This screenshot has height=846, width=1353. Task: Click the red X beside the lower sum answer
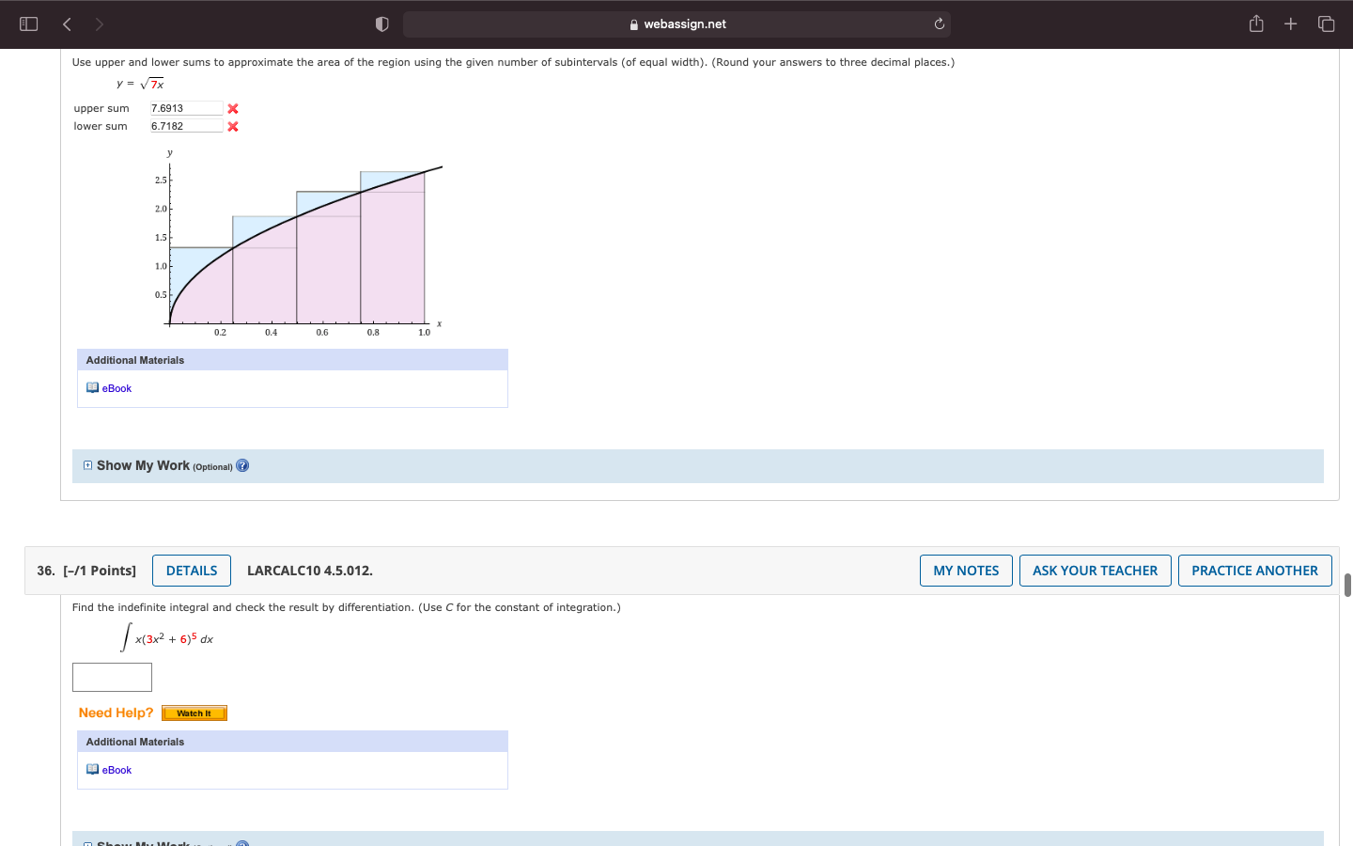tap(232, 126)
